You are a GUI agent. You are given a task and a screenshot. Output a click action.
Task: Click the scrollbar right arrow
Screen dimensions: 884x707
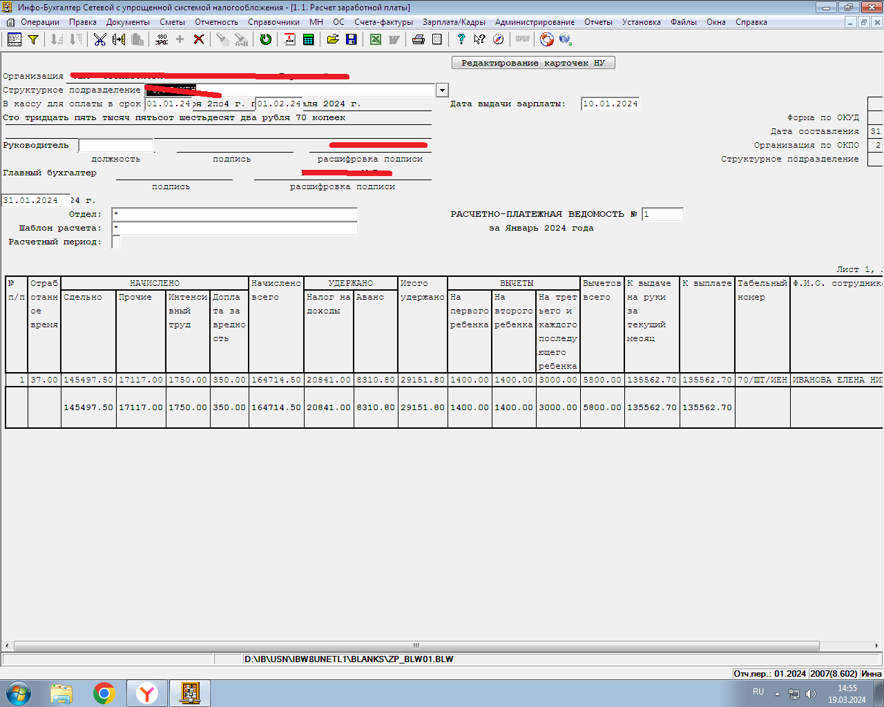tap(878, 646)
